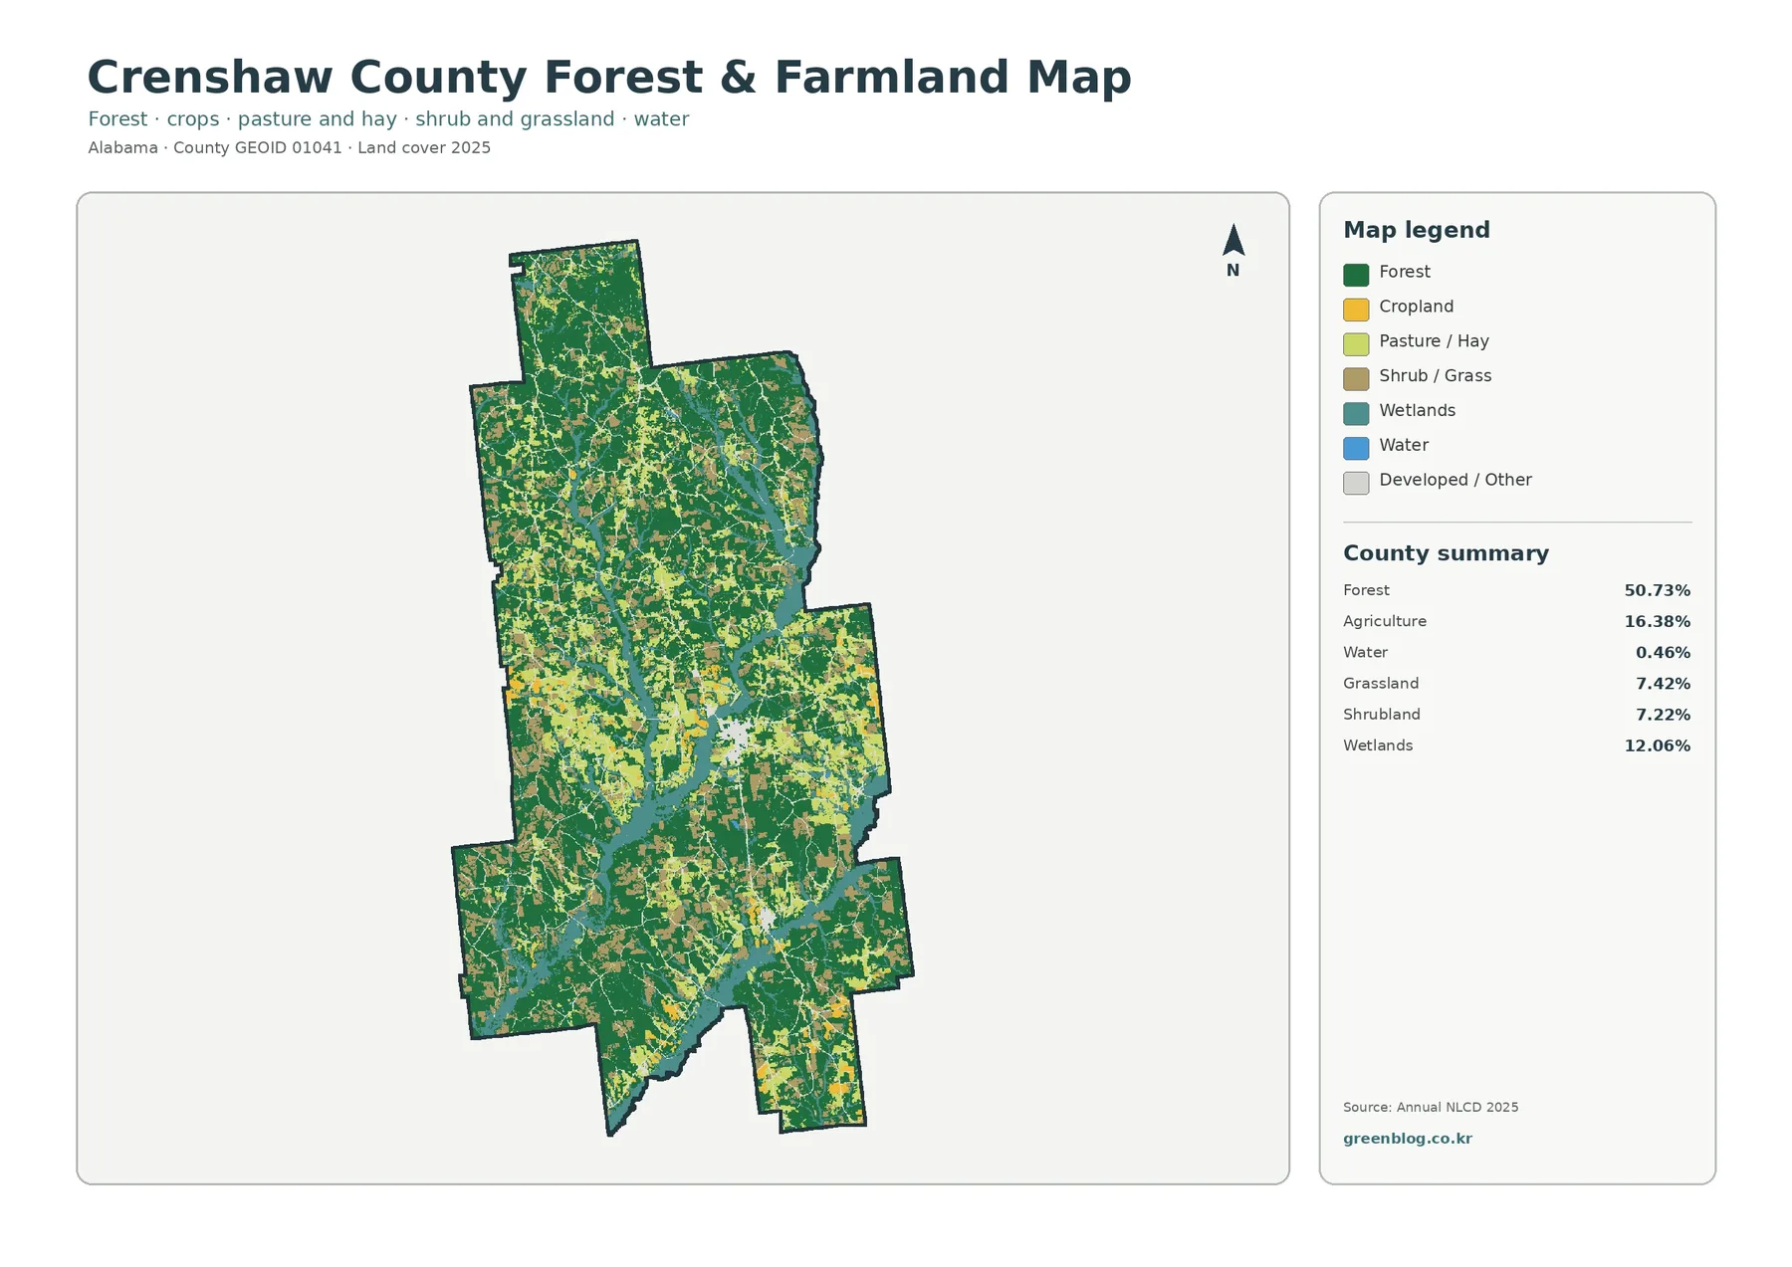Viewport: 1792px width, 1267px height.
Task: Click the 'Pasture / Hay' legend label
Action: [x=1434, y=341]
